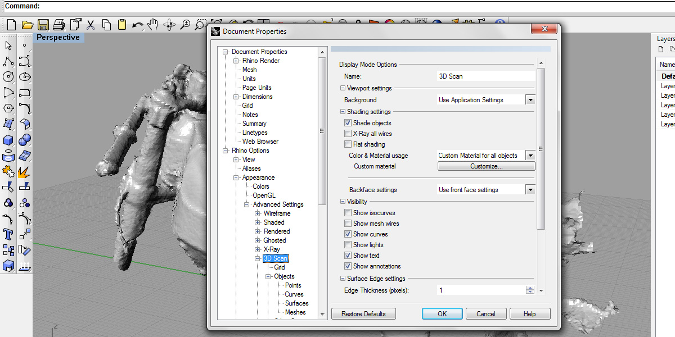Image resolution: width=675 pixels, height=337 pixels.
Task: Click the display mode Name field
Action: 486,76
